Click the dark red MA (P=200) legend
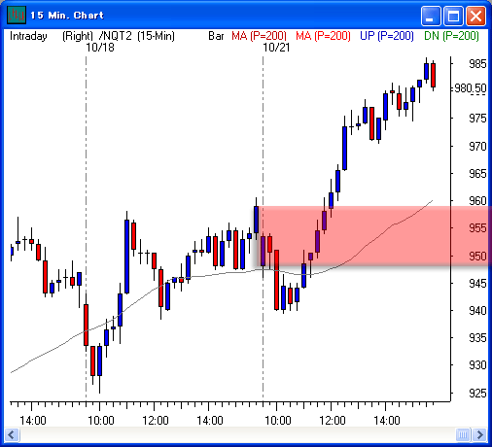Image resolution: width=492 pixels, height=447 pixels. (259, 36)
